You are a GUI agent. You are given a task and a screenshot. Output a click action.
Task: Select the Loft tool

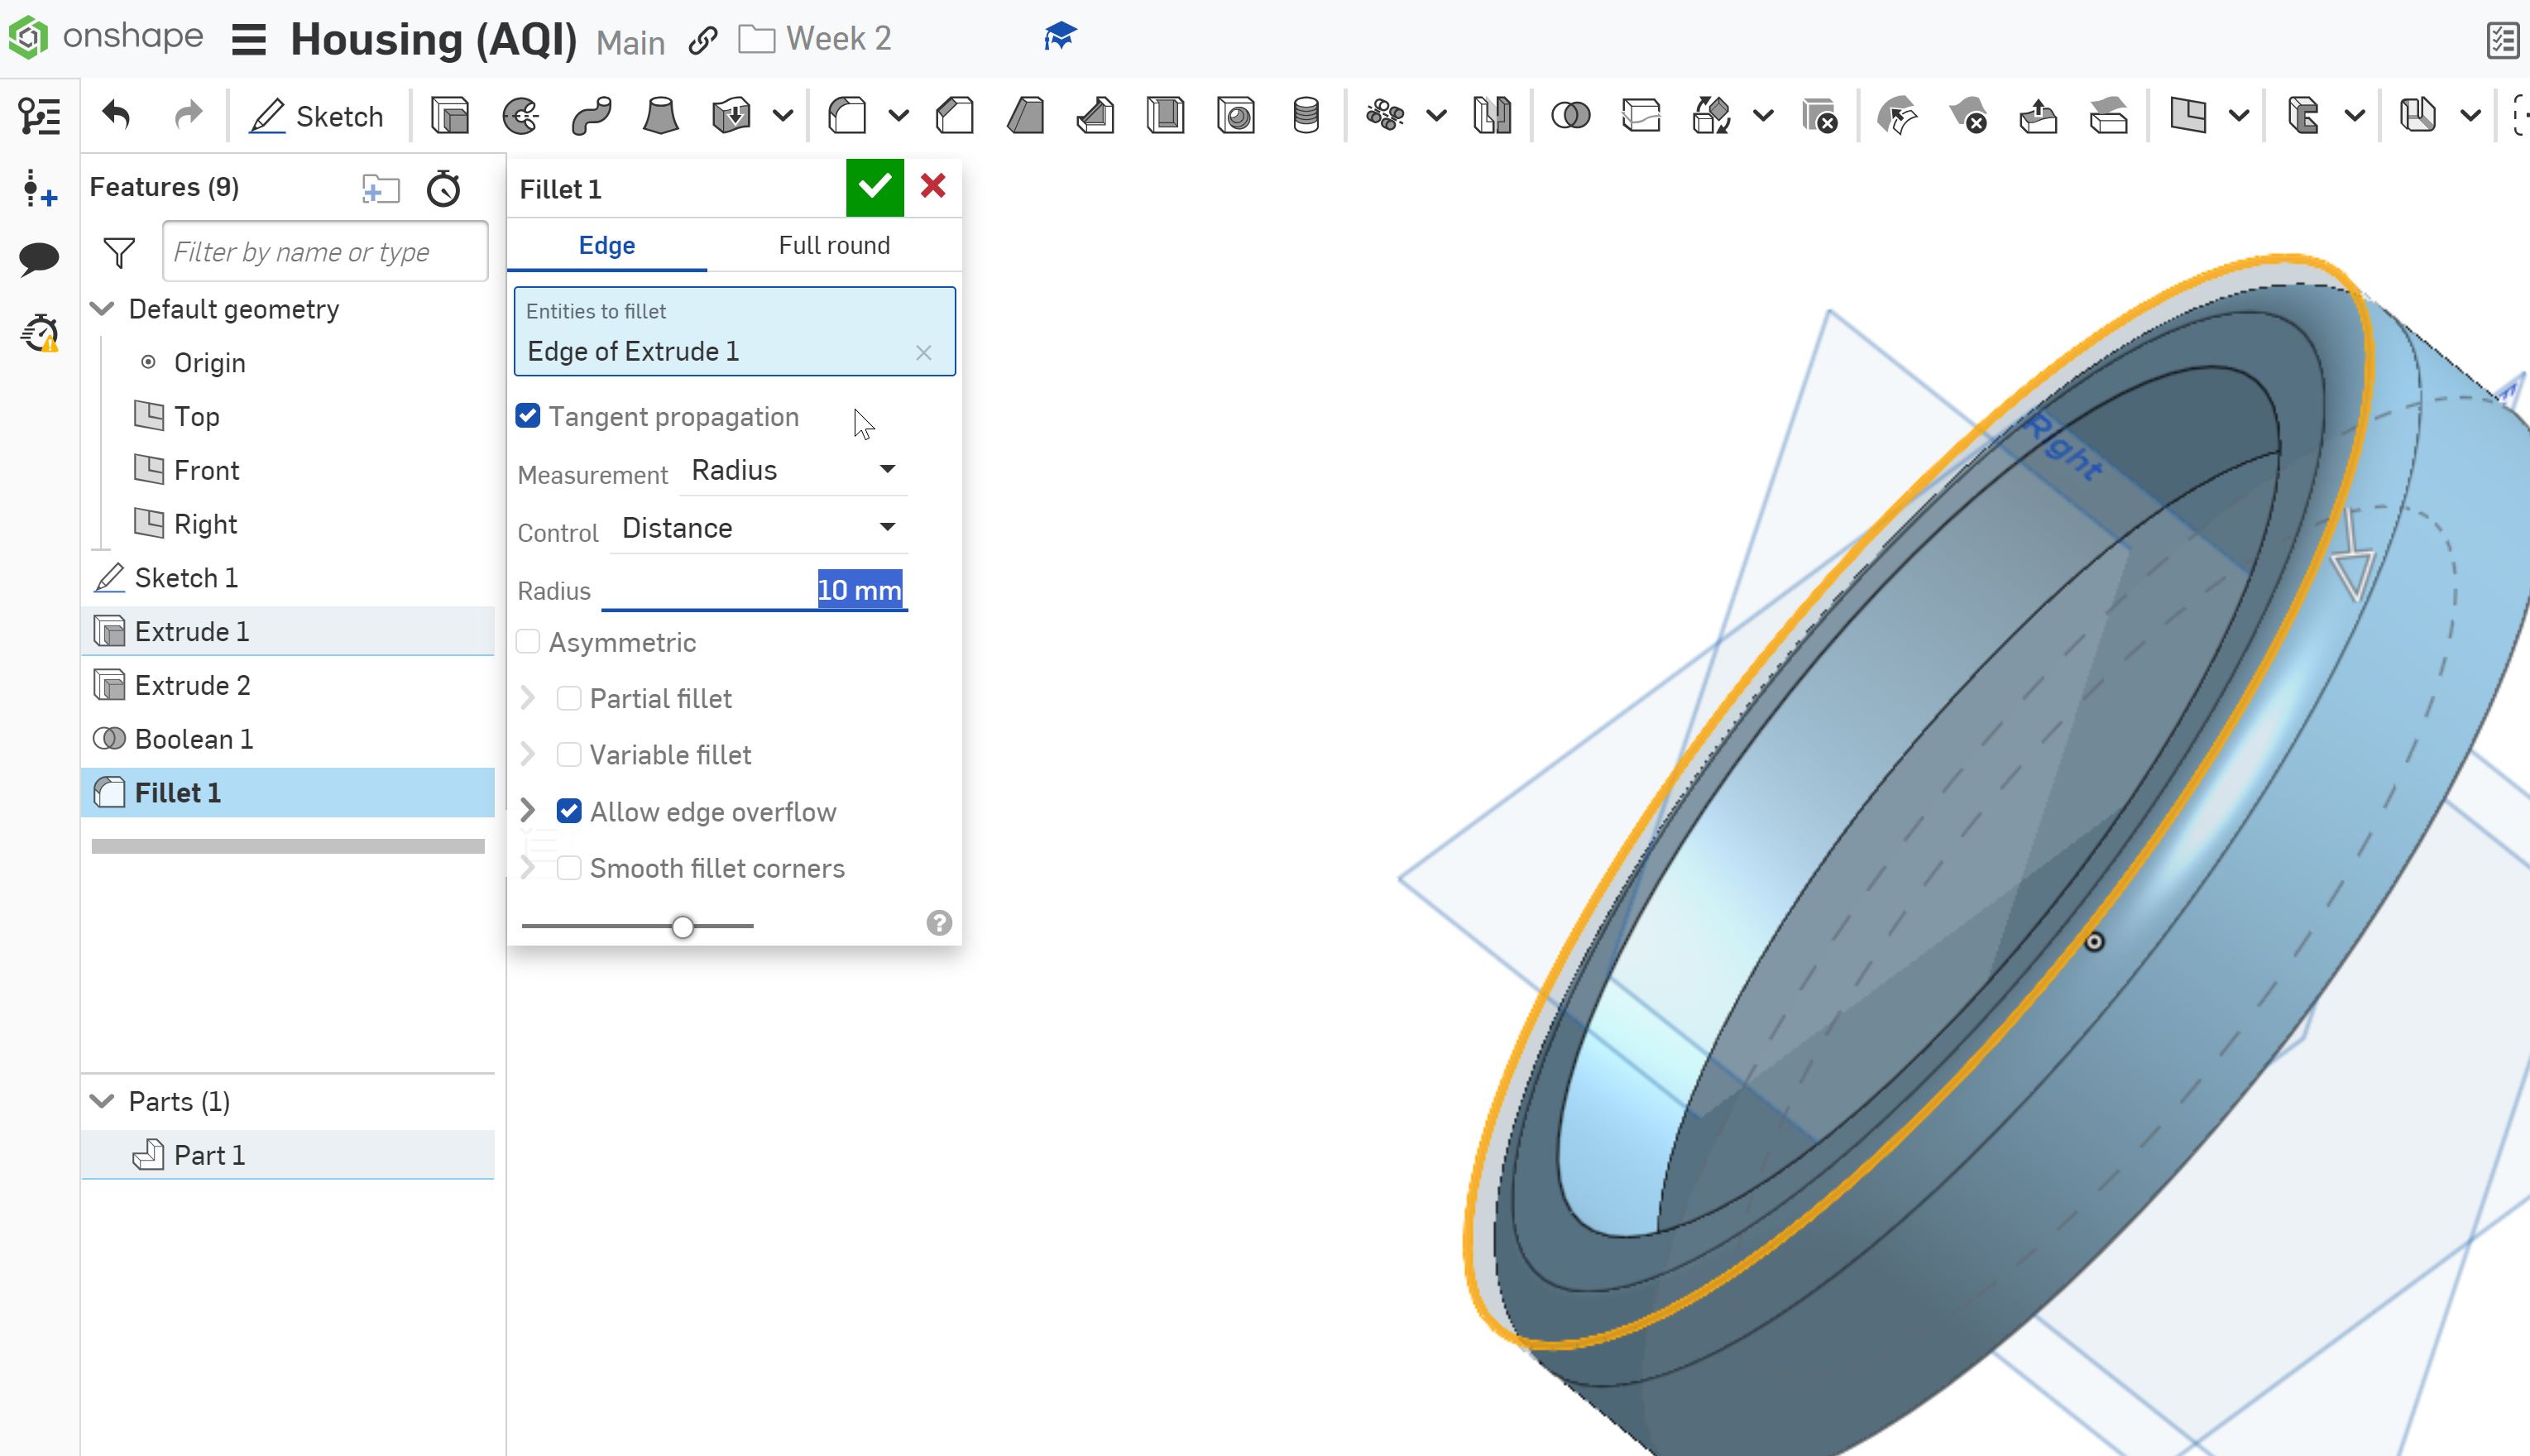click(661, 115)
